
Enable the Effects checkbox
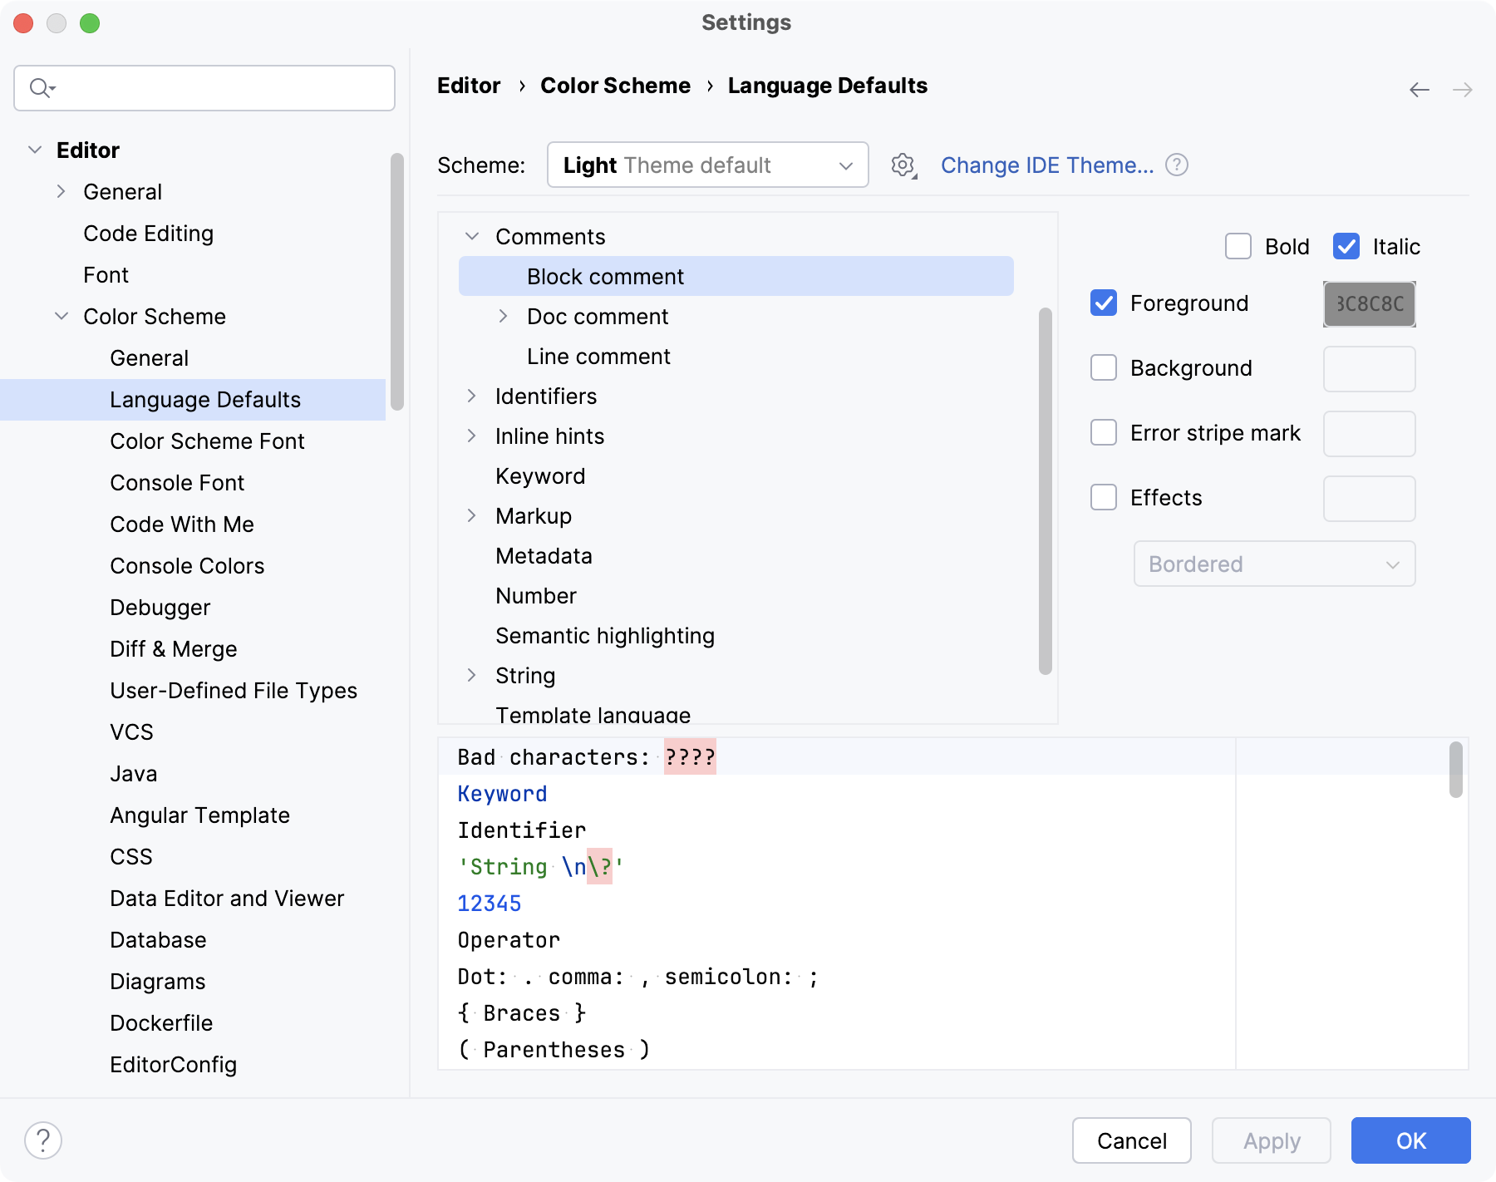pyautogui.click(x=1104, y=497)
